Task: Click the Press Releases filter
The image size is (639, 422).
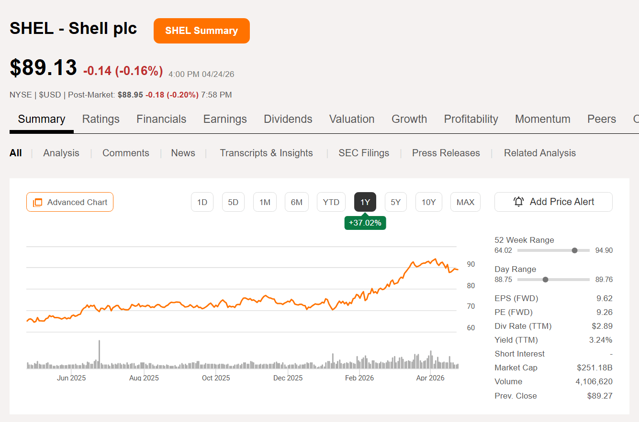Action: pyautogui.click(x=446, y=153)
